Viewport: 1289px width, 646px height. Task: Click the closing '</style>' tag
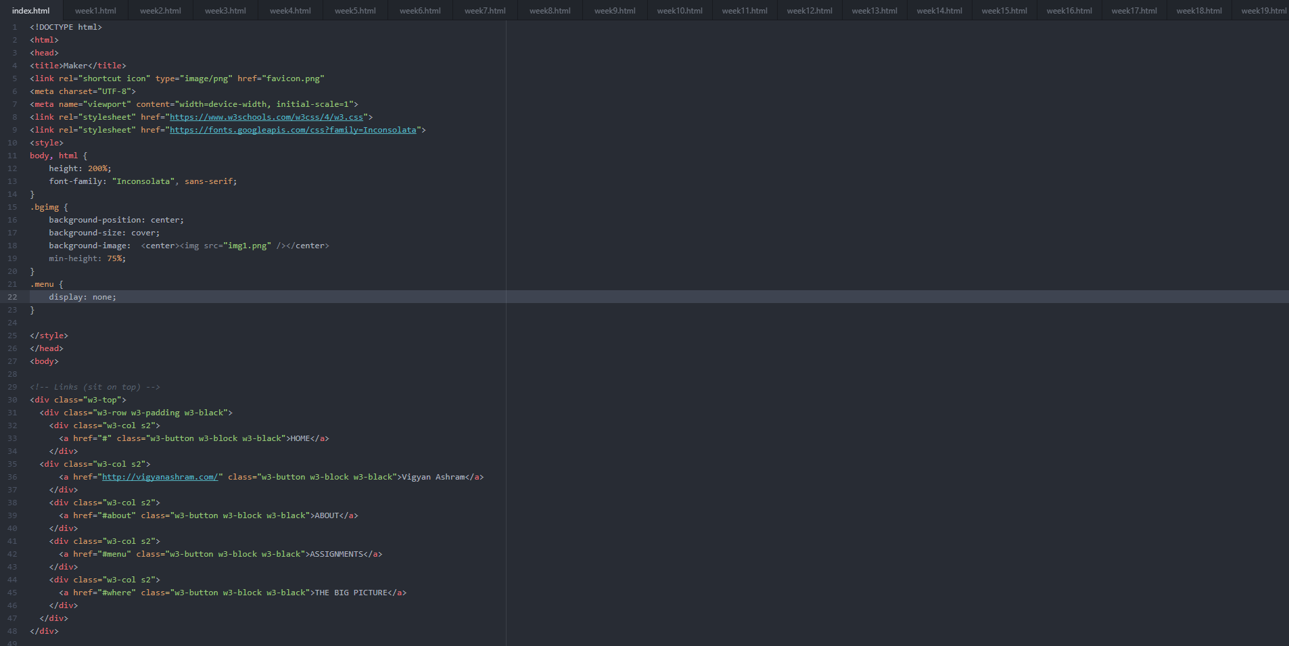[49, 336]
